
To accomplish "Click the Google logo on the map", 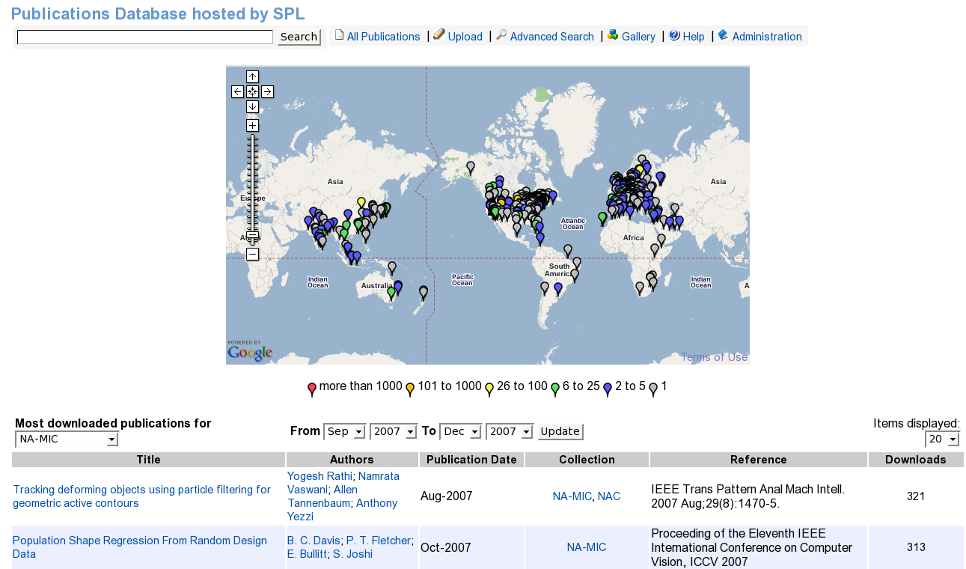I will 249,352.
